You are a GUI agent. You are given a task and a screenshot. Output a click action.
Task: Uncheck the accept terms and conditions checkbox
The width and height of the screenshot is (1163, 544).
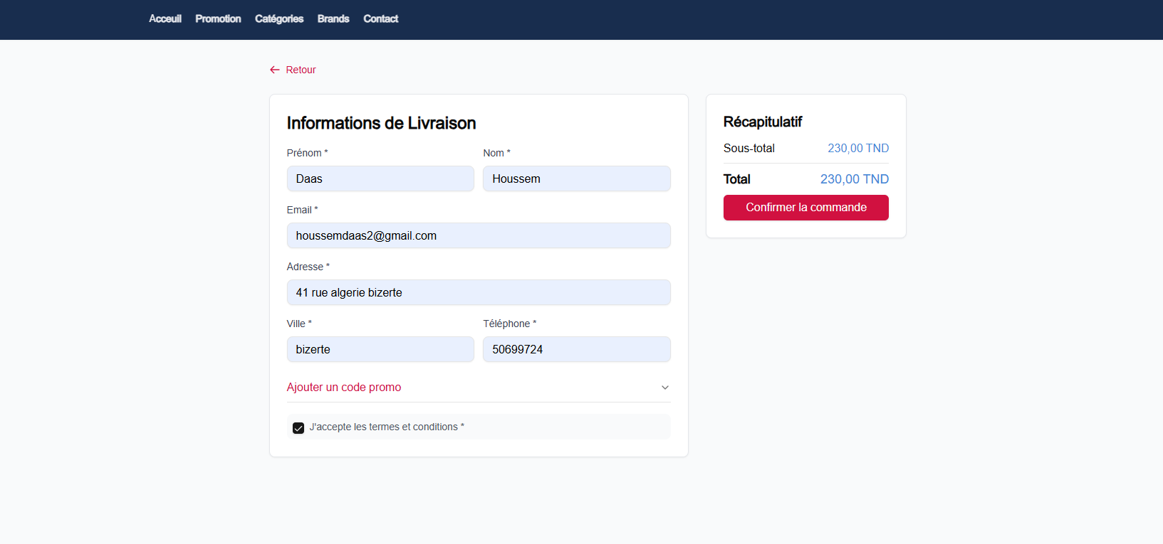(298, 427)
